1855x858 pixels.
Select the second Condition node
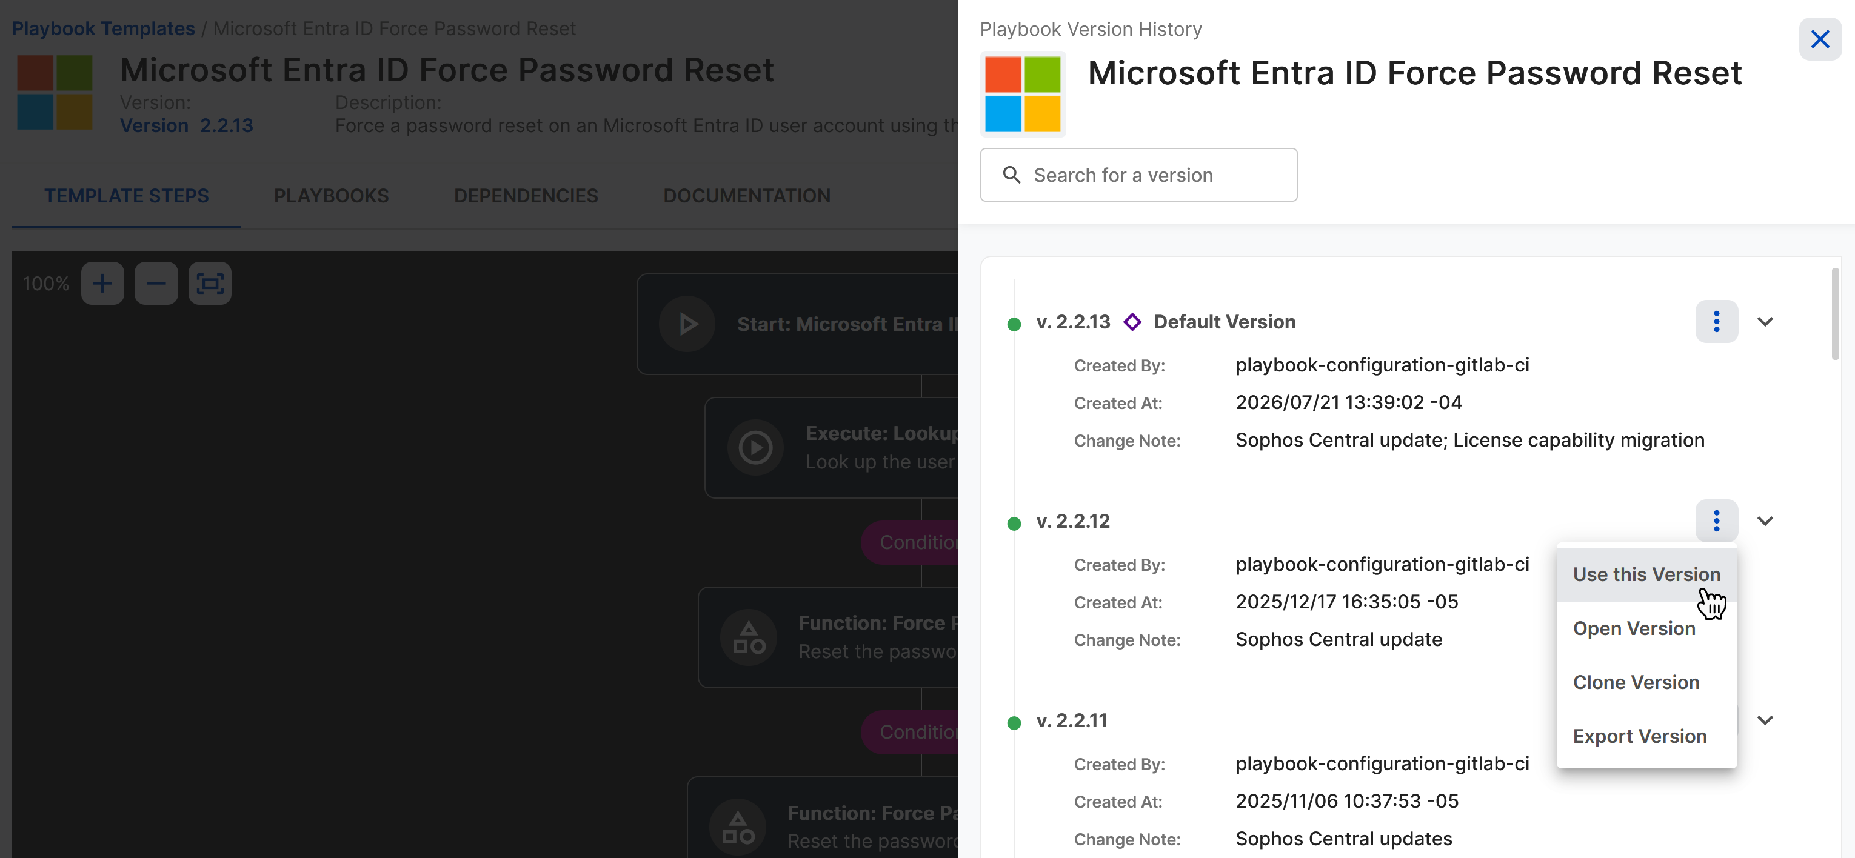(910, 732)
